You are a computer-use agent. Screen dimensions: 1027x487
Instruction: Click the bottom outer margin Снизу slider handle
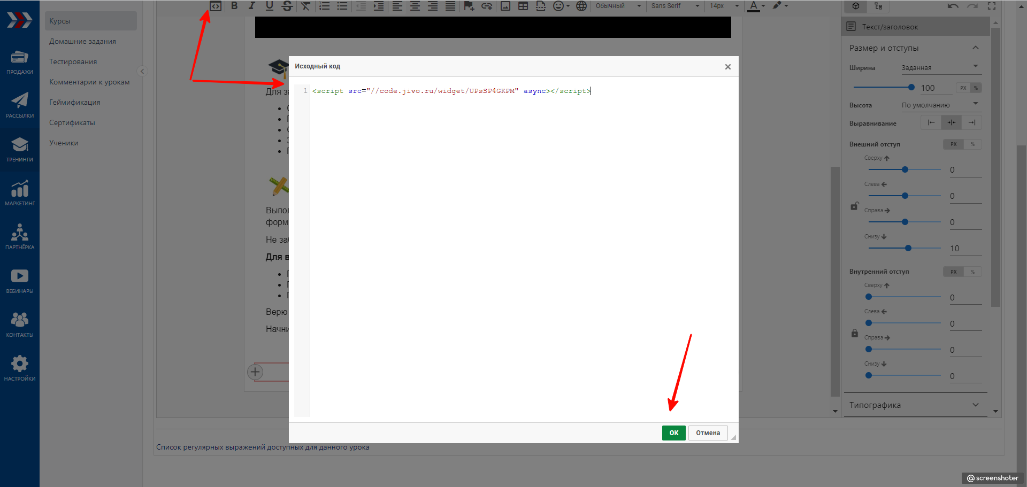908,248
